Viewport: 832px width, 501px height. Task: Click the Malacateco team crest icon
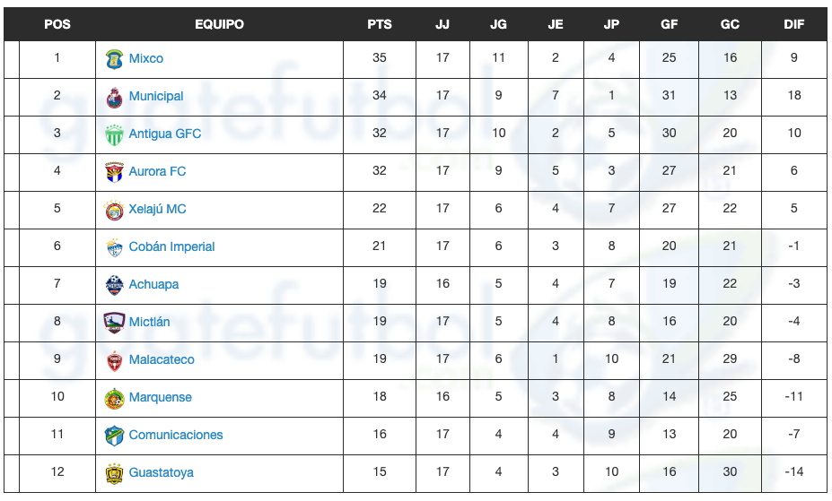114,360
